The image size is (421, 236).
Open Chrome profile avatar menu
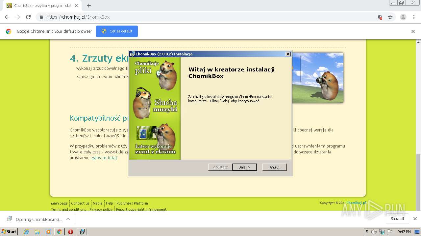point(403,17)
